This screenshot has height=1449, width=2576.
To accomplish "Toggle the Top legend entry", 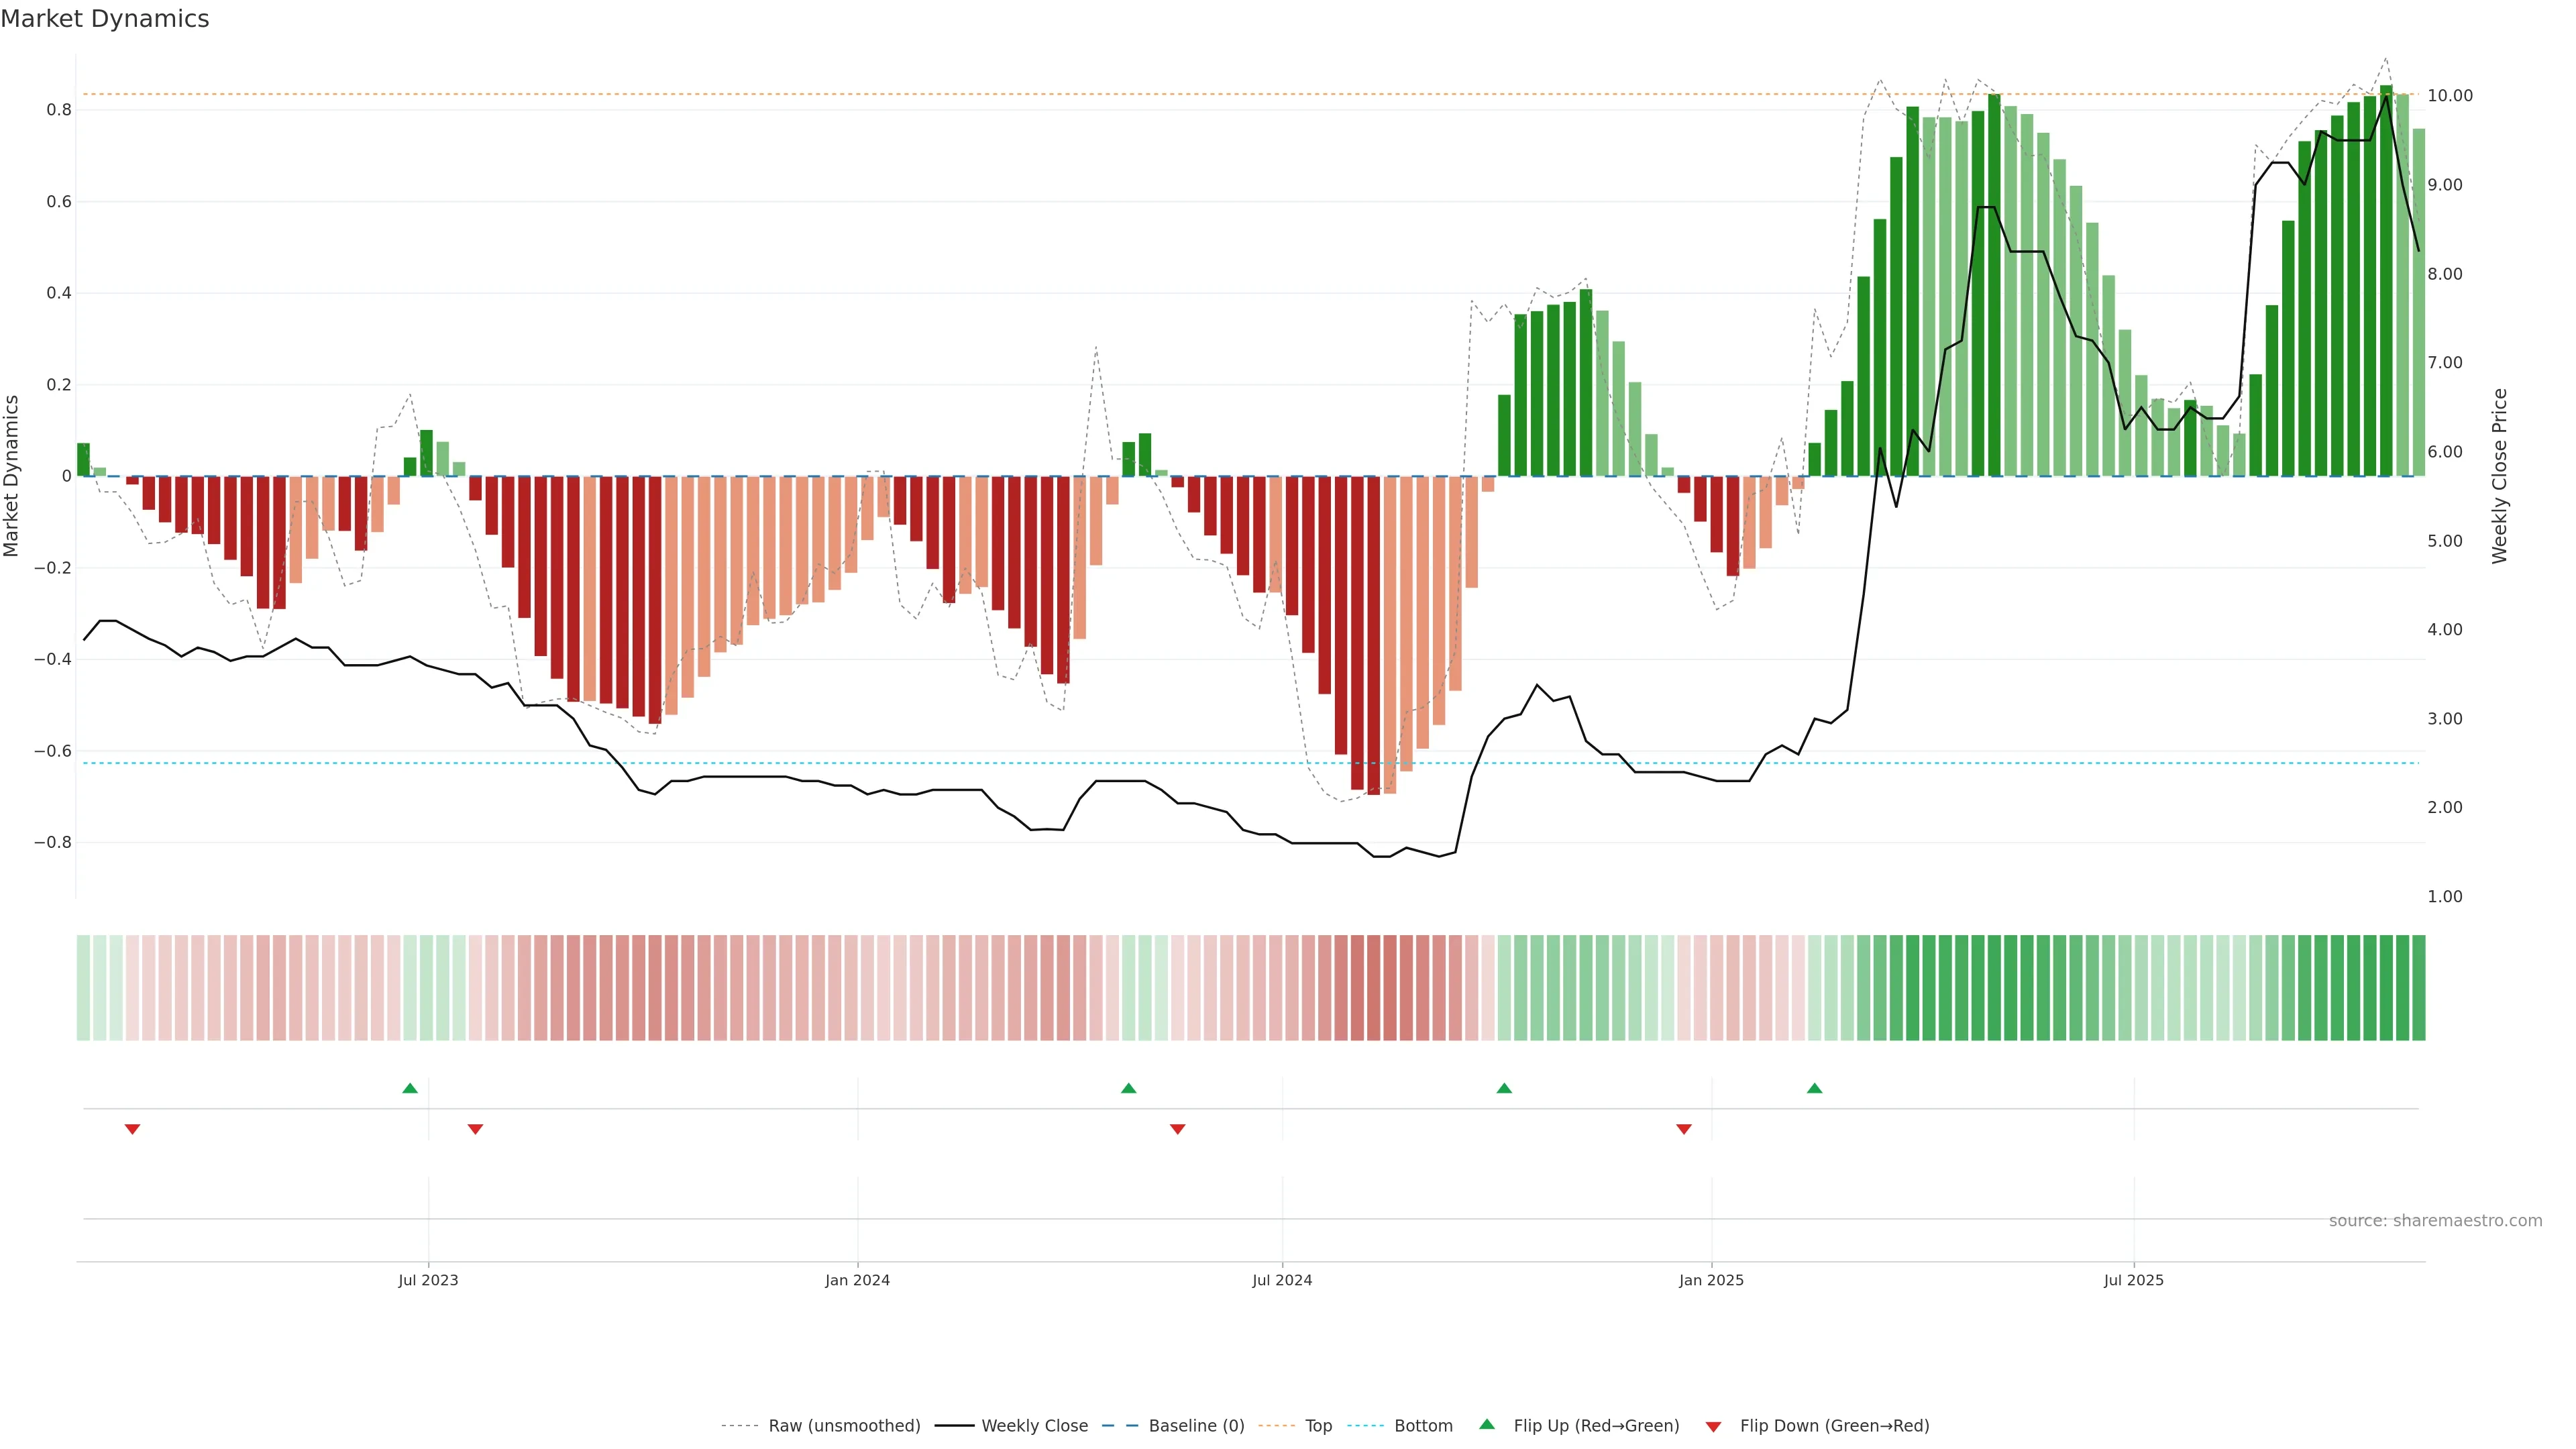I will click(1318, 1426).
